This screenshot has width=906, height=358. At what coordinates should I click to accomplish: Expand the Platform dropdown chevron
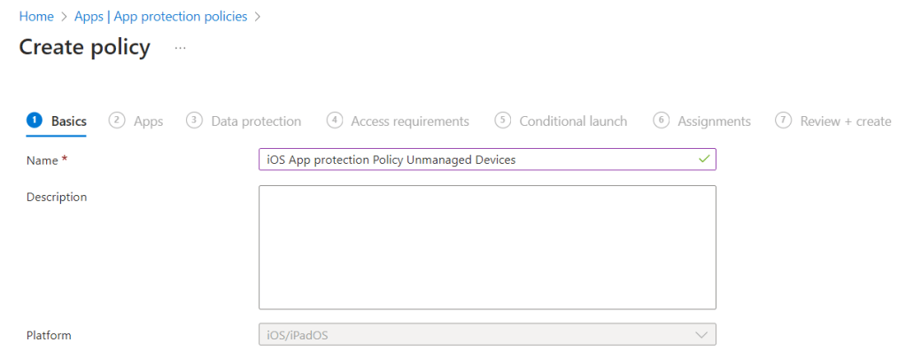pos(701,335)
